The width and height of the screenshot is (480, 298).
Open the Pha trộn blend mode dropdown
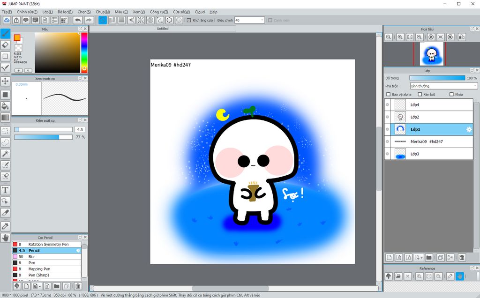(443, 86)
